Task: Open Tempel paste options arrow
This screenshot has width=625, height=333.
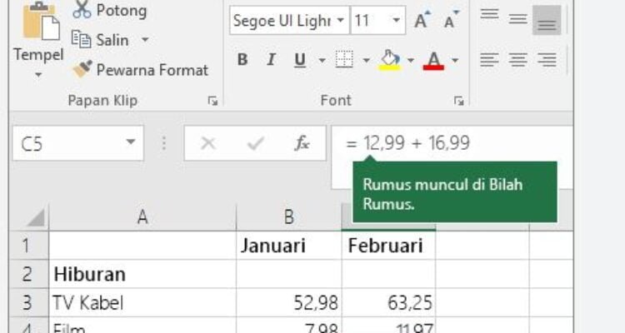Action: pos(37,75)
